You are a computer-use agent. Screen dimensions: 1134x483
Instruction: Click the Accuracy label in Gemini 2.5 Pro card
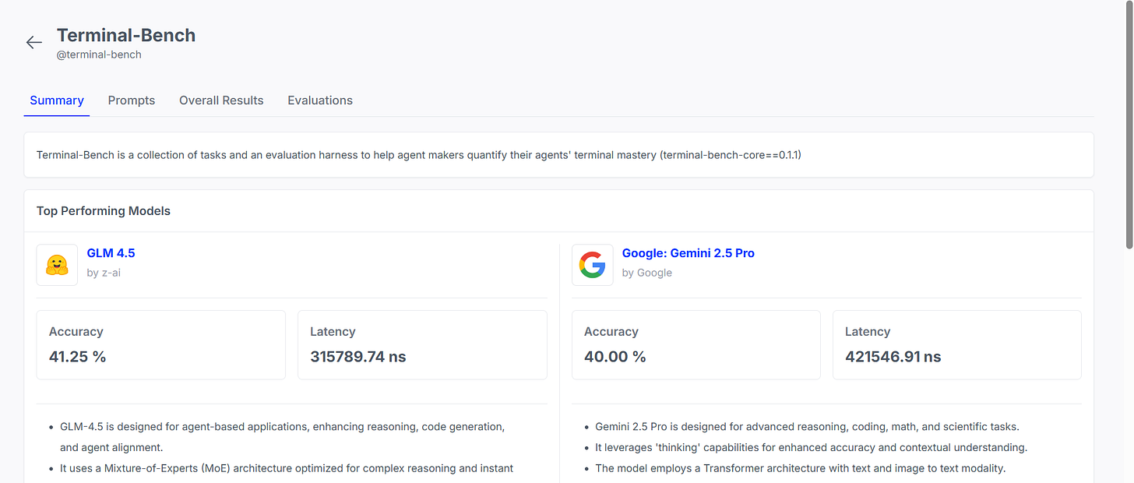click(x=611, y=332)
